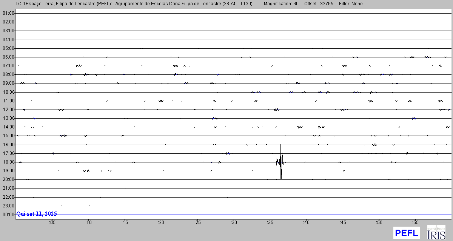The height and width of the screenshot is (241, 453).
Task: Click the 00:00 hour label
Action: pyautogui.click(x=8, y=215)
